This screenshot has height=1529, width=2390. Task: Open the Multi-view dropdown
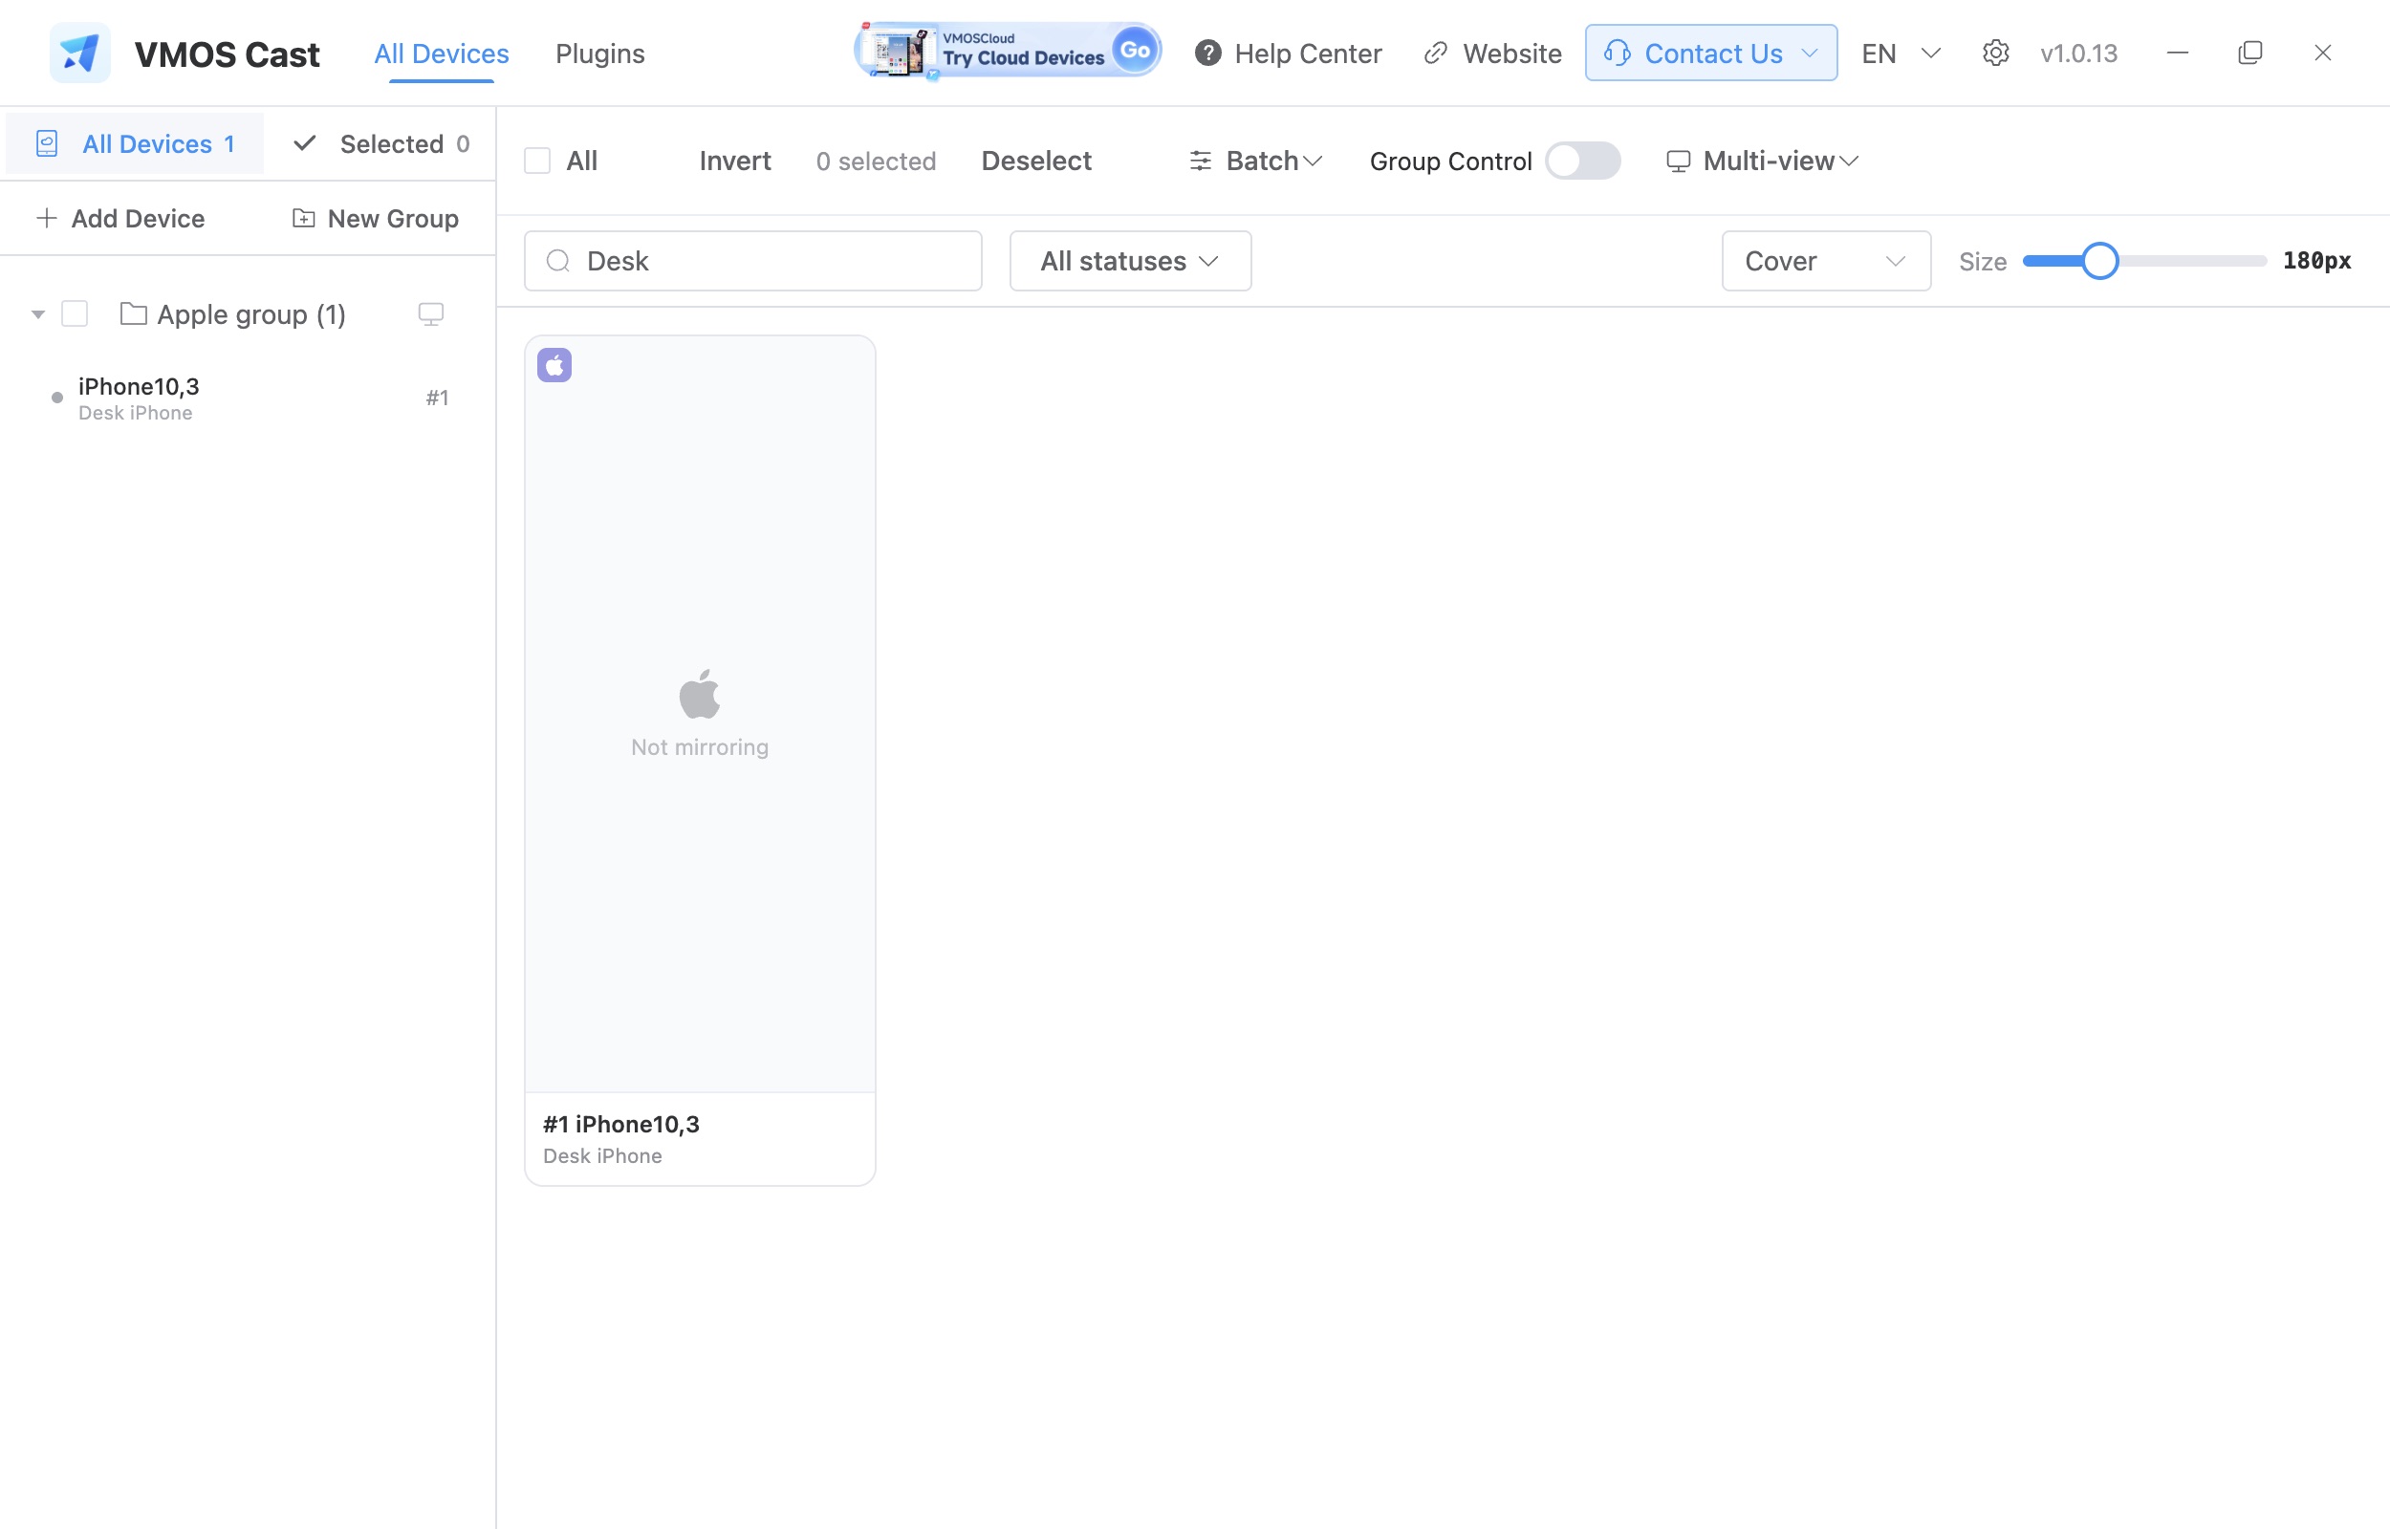[x=1763, y=161]
